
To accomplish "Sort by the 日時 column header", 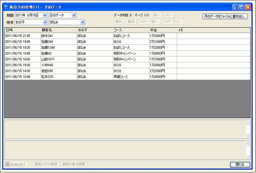I will 22,30.
